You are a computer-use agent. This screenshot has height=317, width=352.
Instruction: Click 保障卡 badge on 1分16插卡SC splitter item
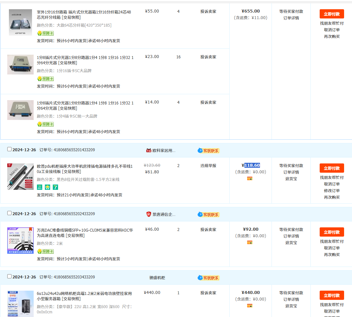click(x=45, y=79)
